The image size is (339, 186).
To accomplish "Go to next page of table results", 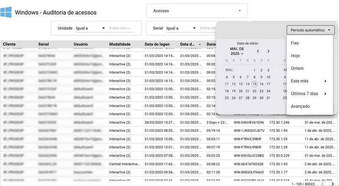I will (x=332, y=184).
